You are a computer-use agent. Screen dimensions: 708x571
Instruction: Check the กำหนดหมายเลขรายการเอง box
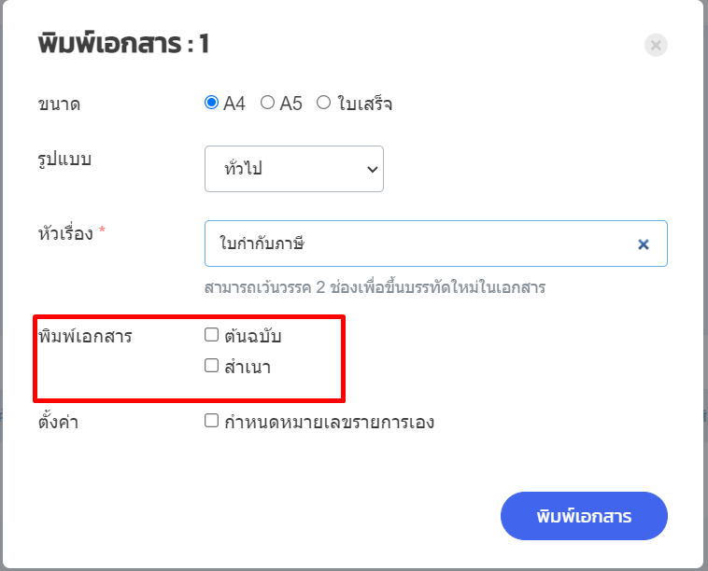coord(212,421)
